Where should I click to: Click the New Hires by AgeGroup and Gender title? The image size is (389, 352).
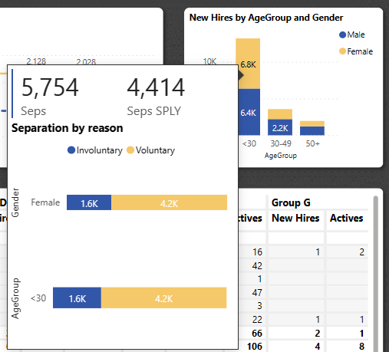point(266,18)
